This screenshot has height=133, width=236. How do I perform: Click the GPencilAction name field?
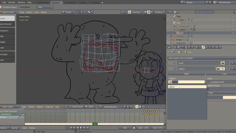tap(112, 107)
